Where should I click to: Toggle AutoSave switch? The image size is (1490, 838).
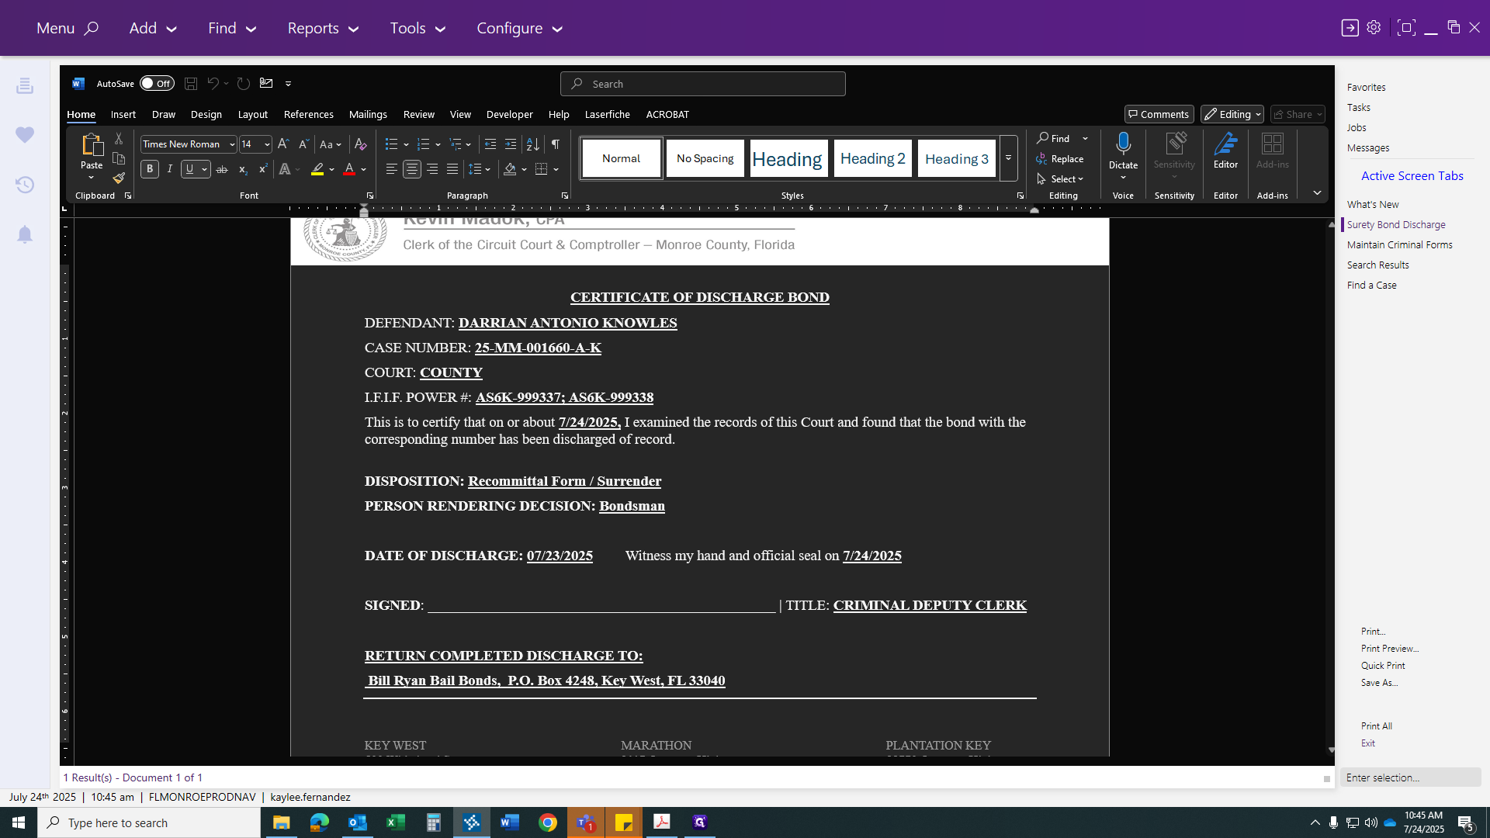157,84
